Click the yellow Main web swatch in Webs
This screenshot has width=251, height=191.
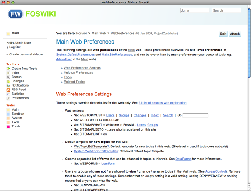(x=8, y=110)
